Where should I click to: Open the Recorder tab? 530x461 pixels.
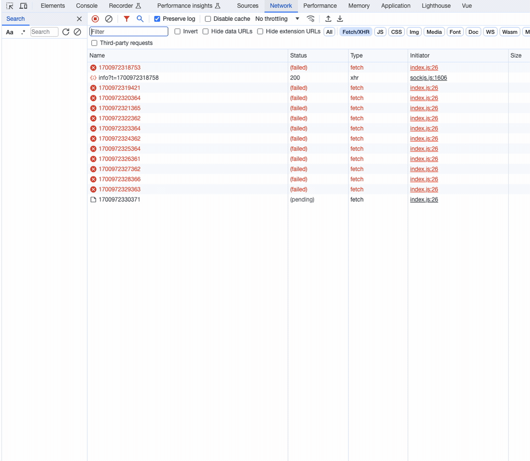[125, 6]
